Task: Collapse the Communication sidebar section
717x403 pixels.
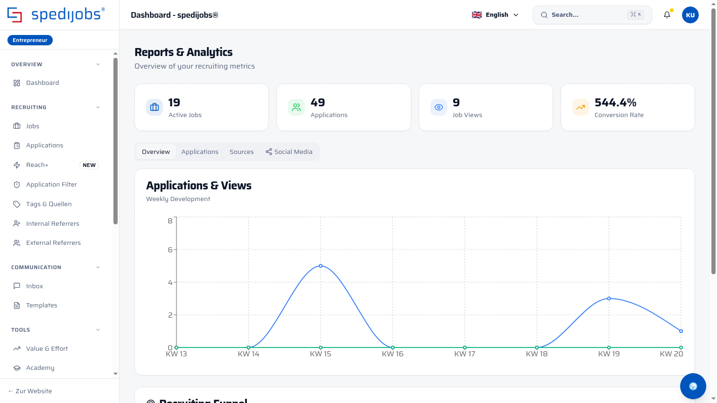Action: point(98,267)
